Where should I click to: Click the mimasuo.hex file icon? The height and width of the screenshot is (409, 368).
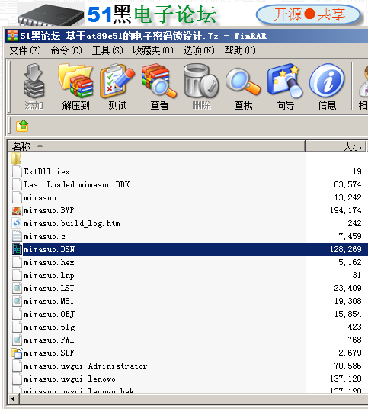pos(17,263)
